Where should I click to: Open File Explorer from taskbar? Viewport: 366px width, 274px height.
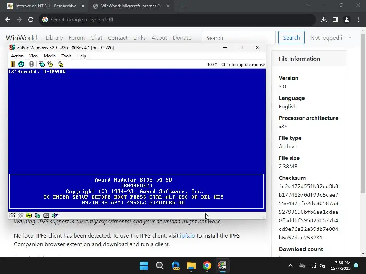191,265
